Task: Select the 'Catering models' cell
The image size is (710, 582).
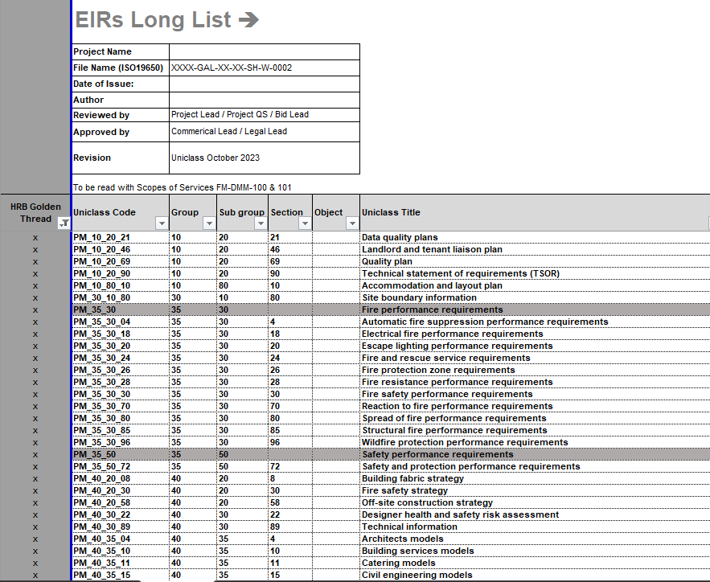Action: click(535, 563)
